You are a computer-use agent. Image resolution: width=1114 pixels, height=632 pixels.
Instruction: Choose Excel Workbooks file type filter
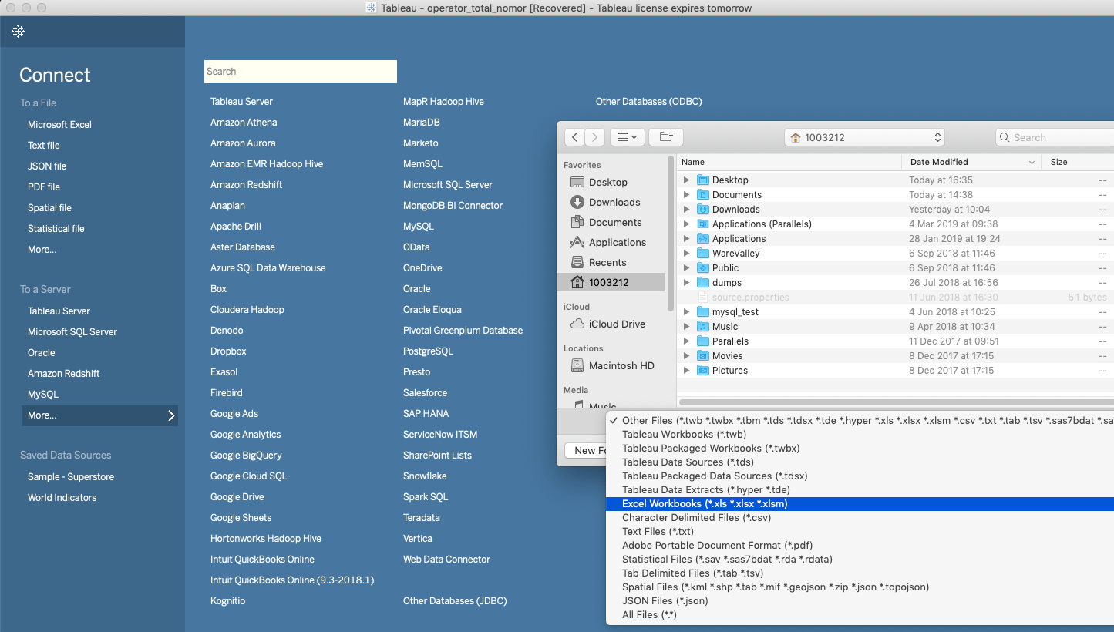(x=860, y=504)
